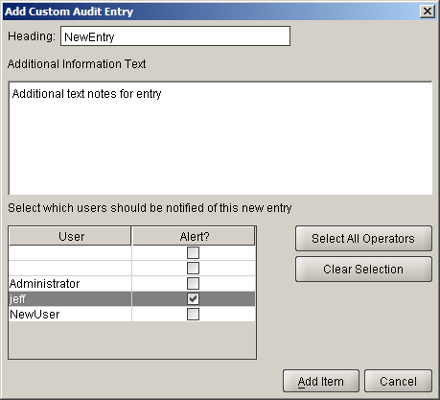Tick the Alert checkbox for NewUser
The image size is (440, 400).
click(x=193, y=315)
